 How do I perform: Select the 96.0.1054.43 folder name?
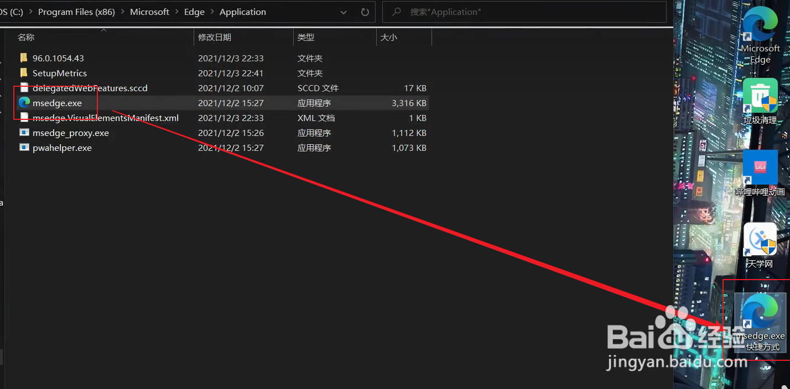click(x=58, y=58)
